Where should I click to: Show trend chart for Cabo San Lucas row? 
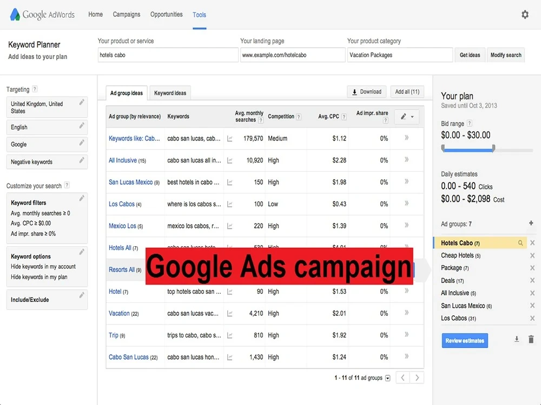(x=230, y=357)
